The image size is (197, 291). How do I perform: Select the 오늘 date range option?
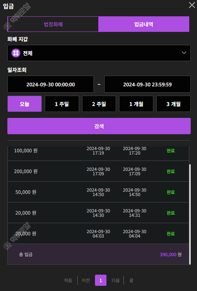tap(24, 104)
